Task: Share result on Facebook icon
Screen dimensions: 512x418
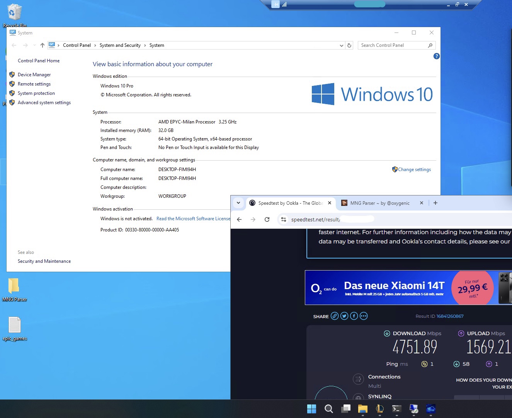Action: click(x=354, y=316)
